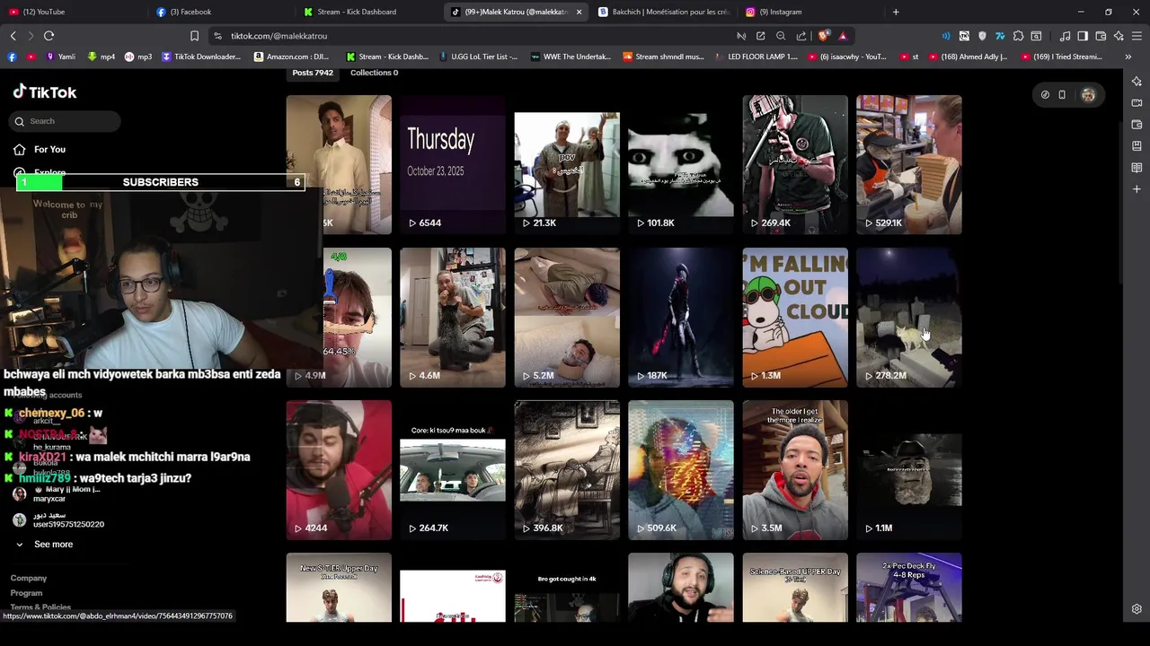1150x646 pixels.
Task: Open the WWE The Undertaker bookmark
Action: tap(571, 57)
